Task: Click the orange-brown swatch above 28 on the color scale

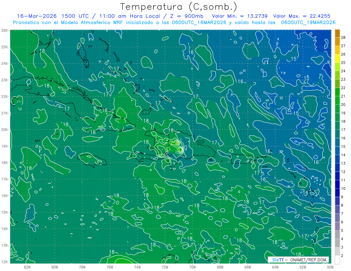Action: [337, 33]
